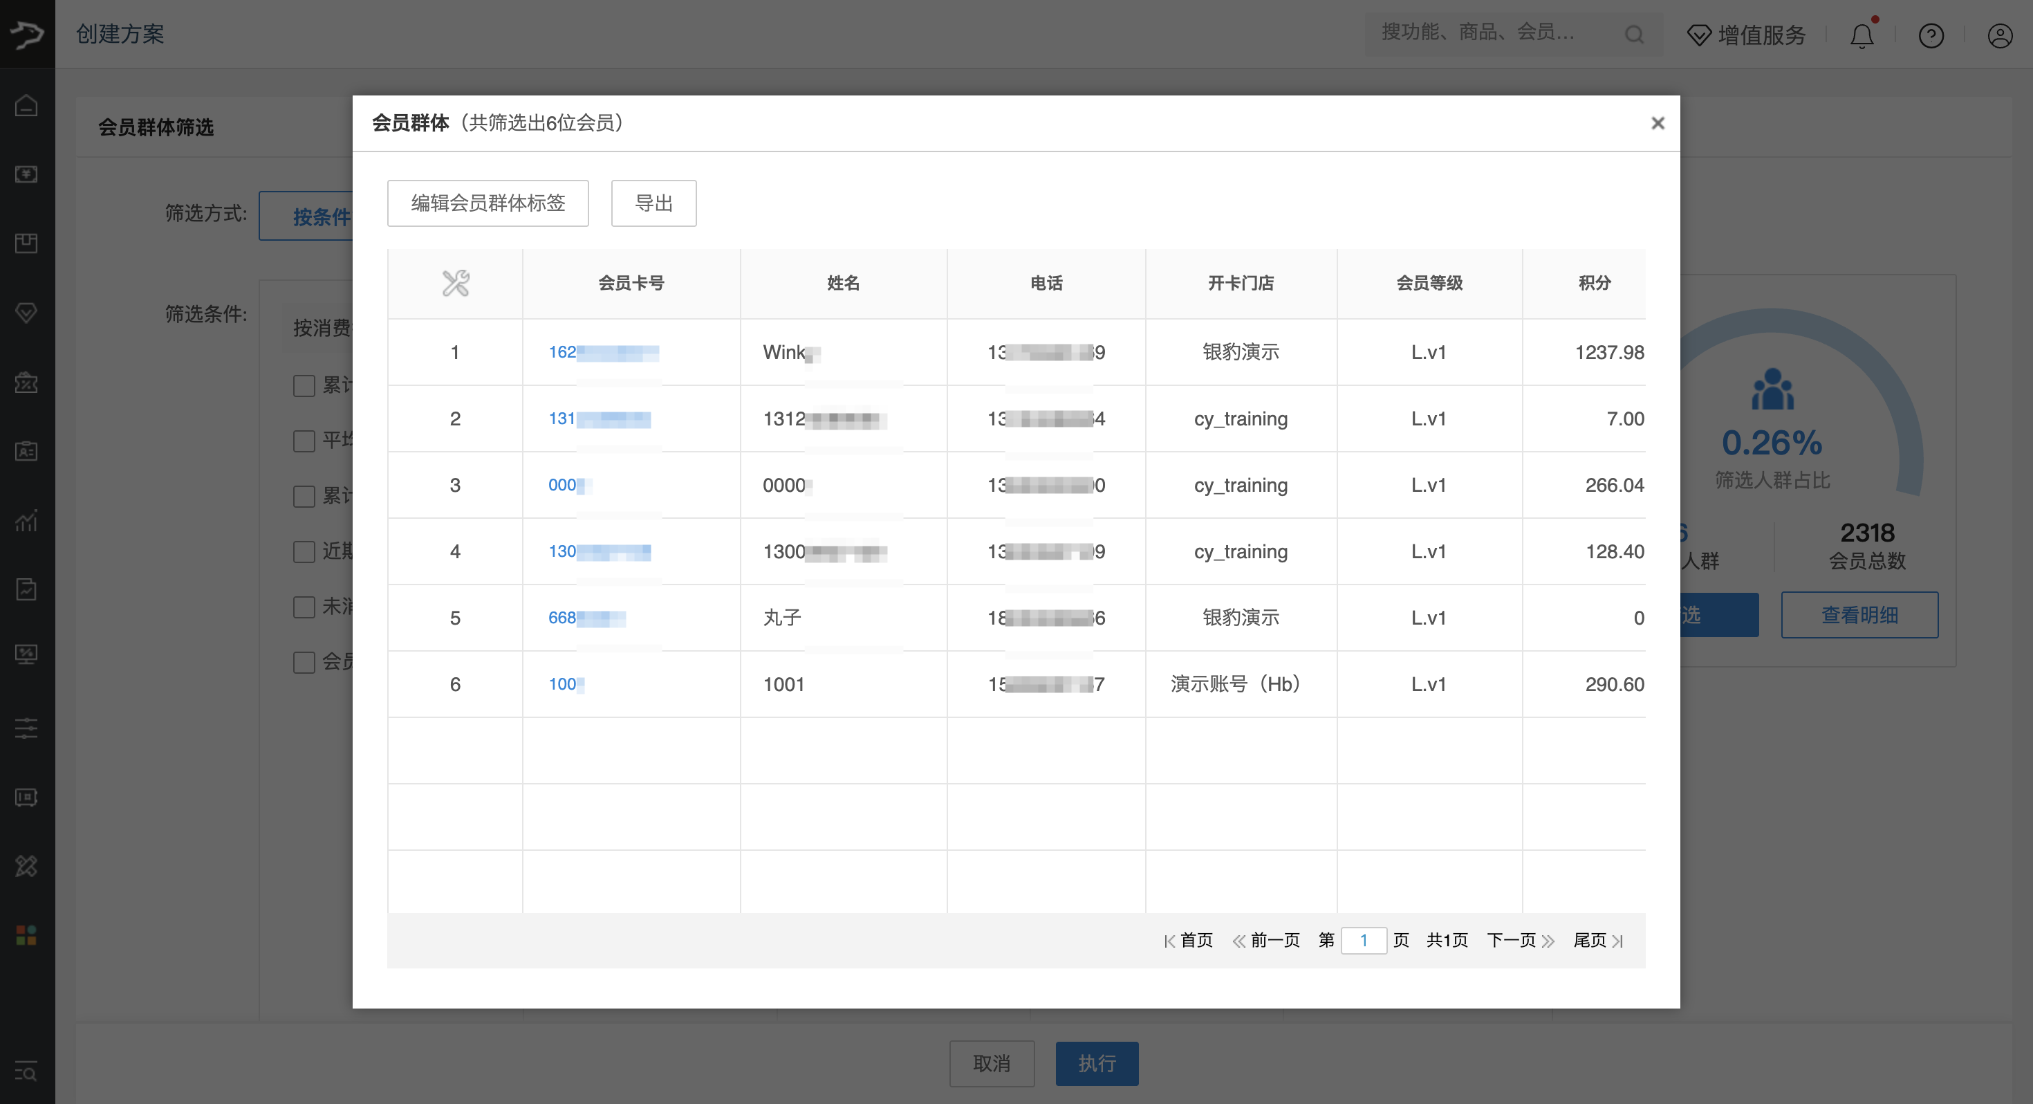The height and width of the screenshot is (1104, 2033).
Task: Go to first page 首页
Action: pyautogui.click(x=1189, y=940)
